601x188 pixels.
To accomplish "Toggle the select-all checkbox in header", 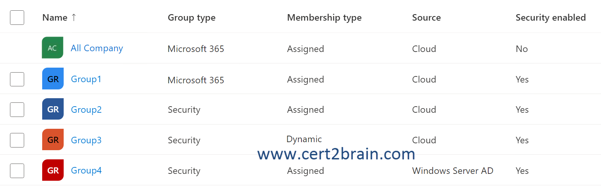I will pyautogui.click(x=17, y=18).
